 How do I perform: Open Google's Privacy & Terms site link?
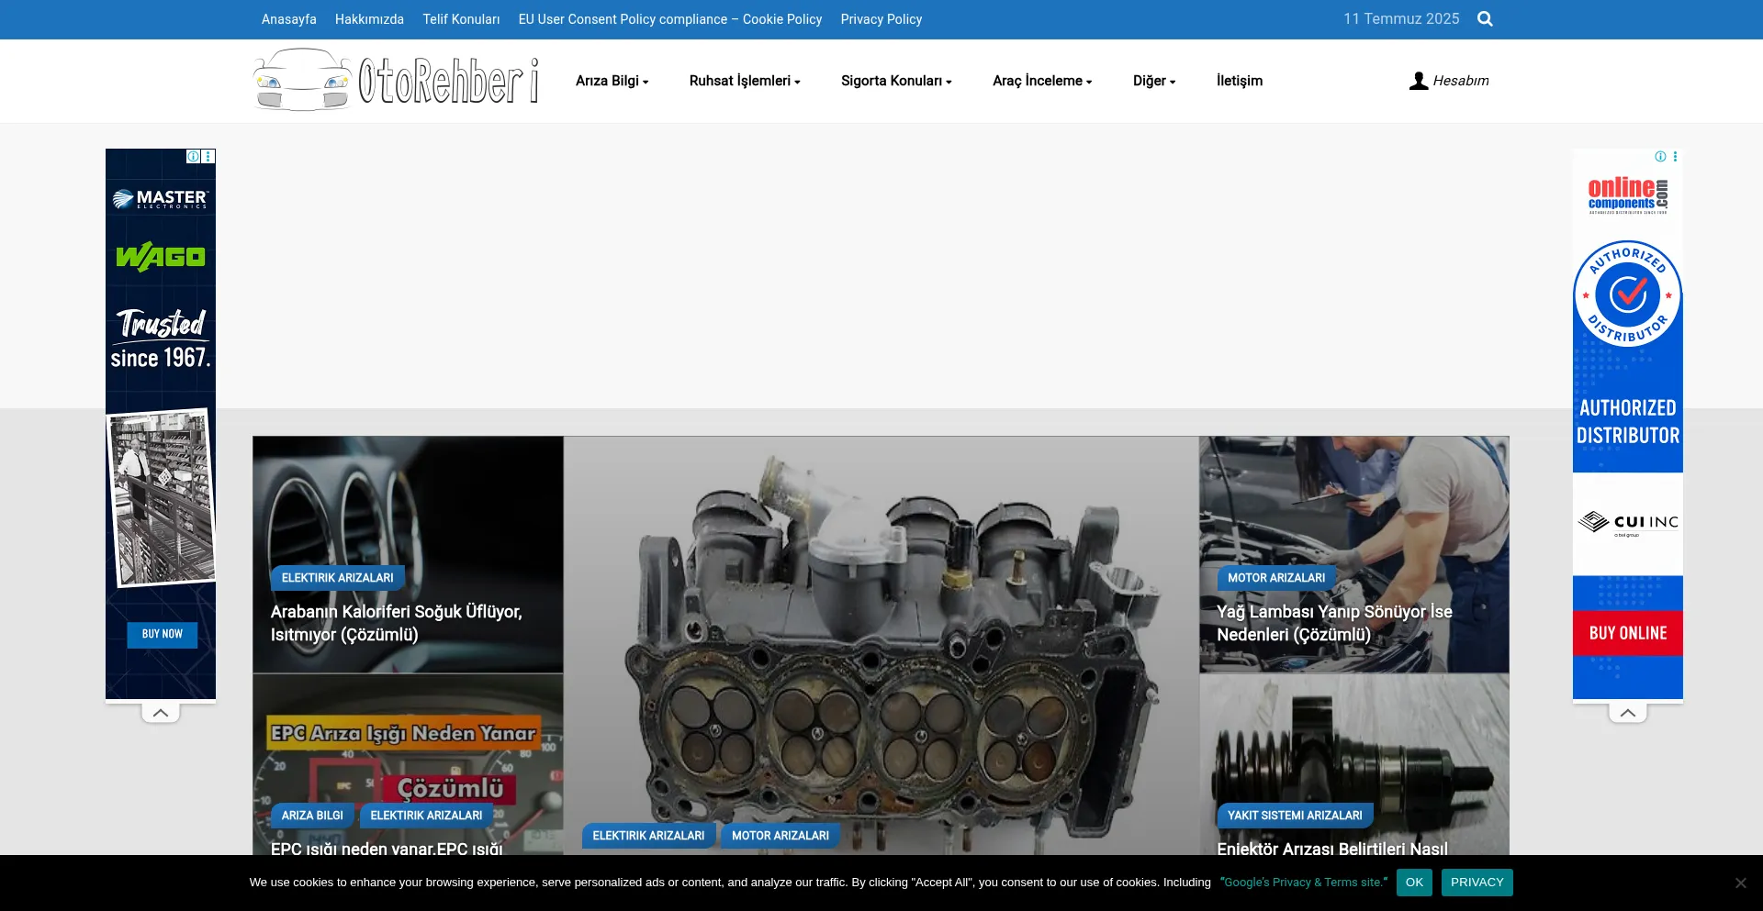tap(1304, 883)
